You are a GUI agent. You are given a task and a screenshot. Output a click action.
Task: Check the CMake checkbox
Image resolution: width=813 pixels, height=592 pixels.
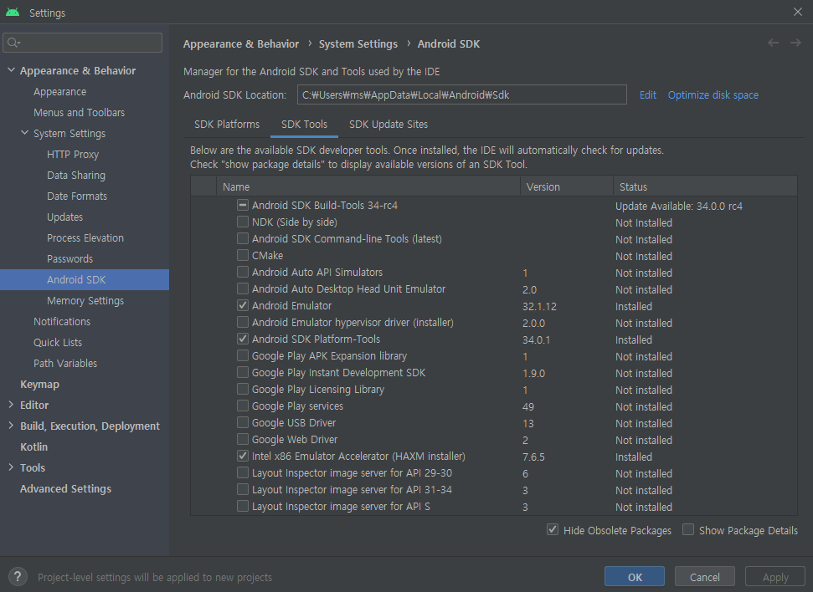coord(243,255)
